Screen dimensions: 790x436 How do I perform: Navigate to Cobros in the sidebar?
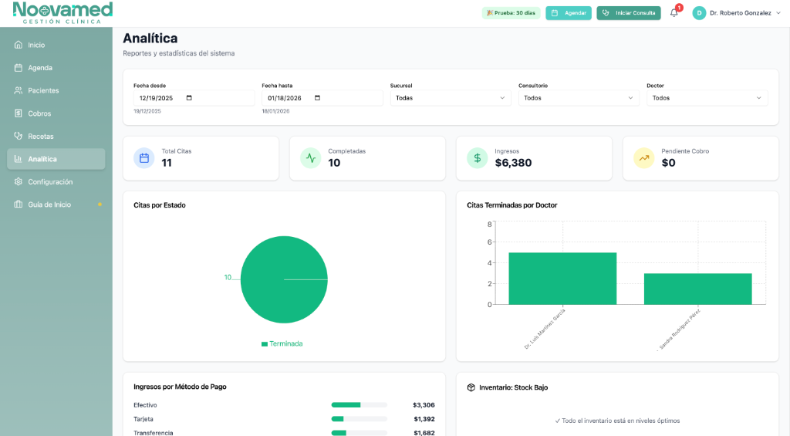click(x=56, y=113)
